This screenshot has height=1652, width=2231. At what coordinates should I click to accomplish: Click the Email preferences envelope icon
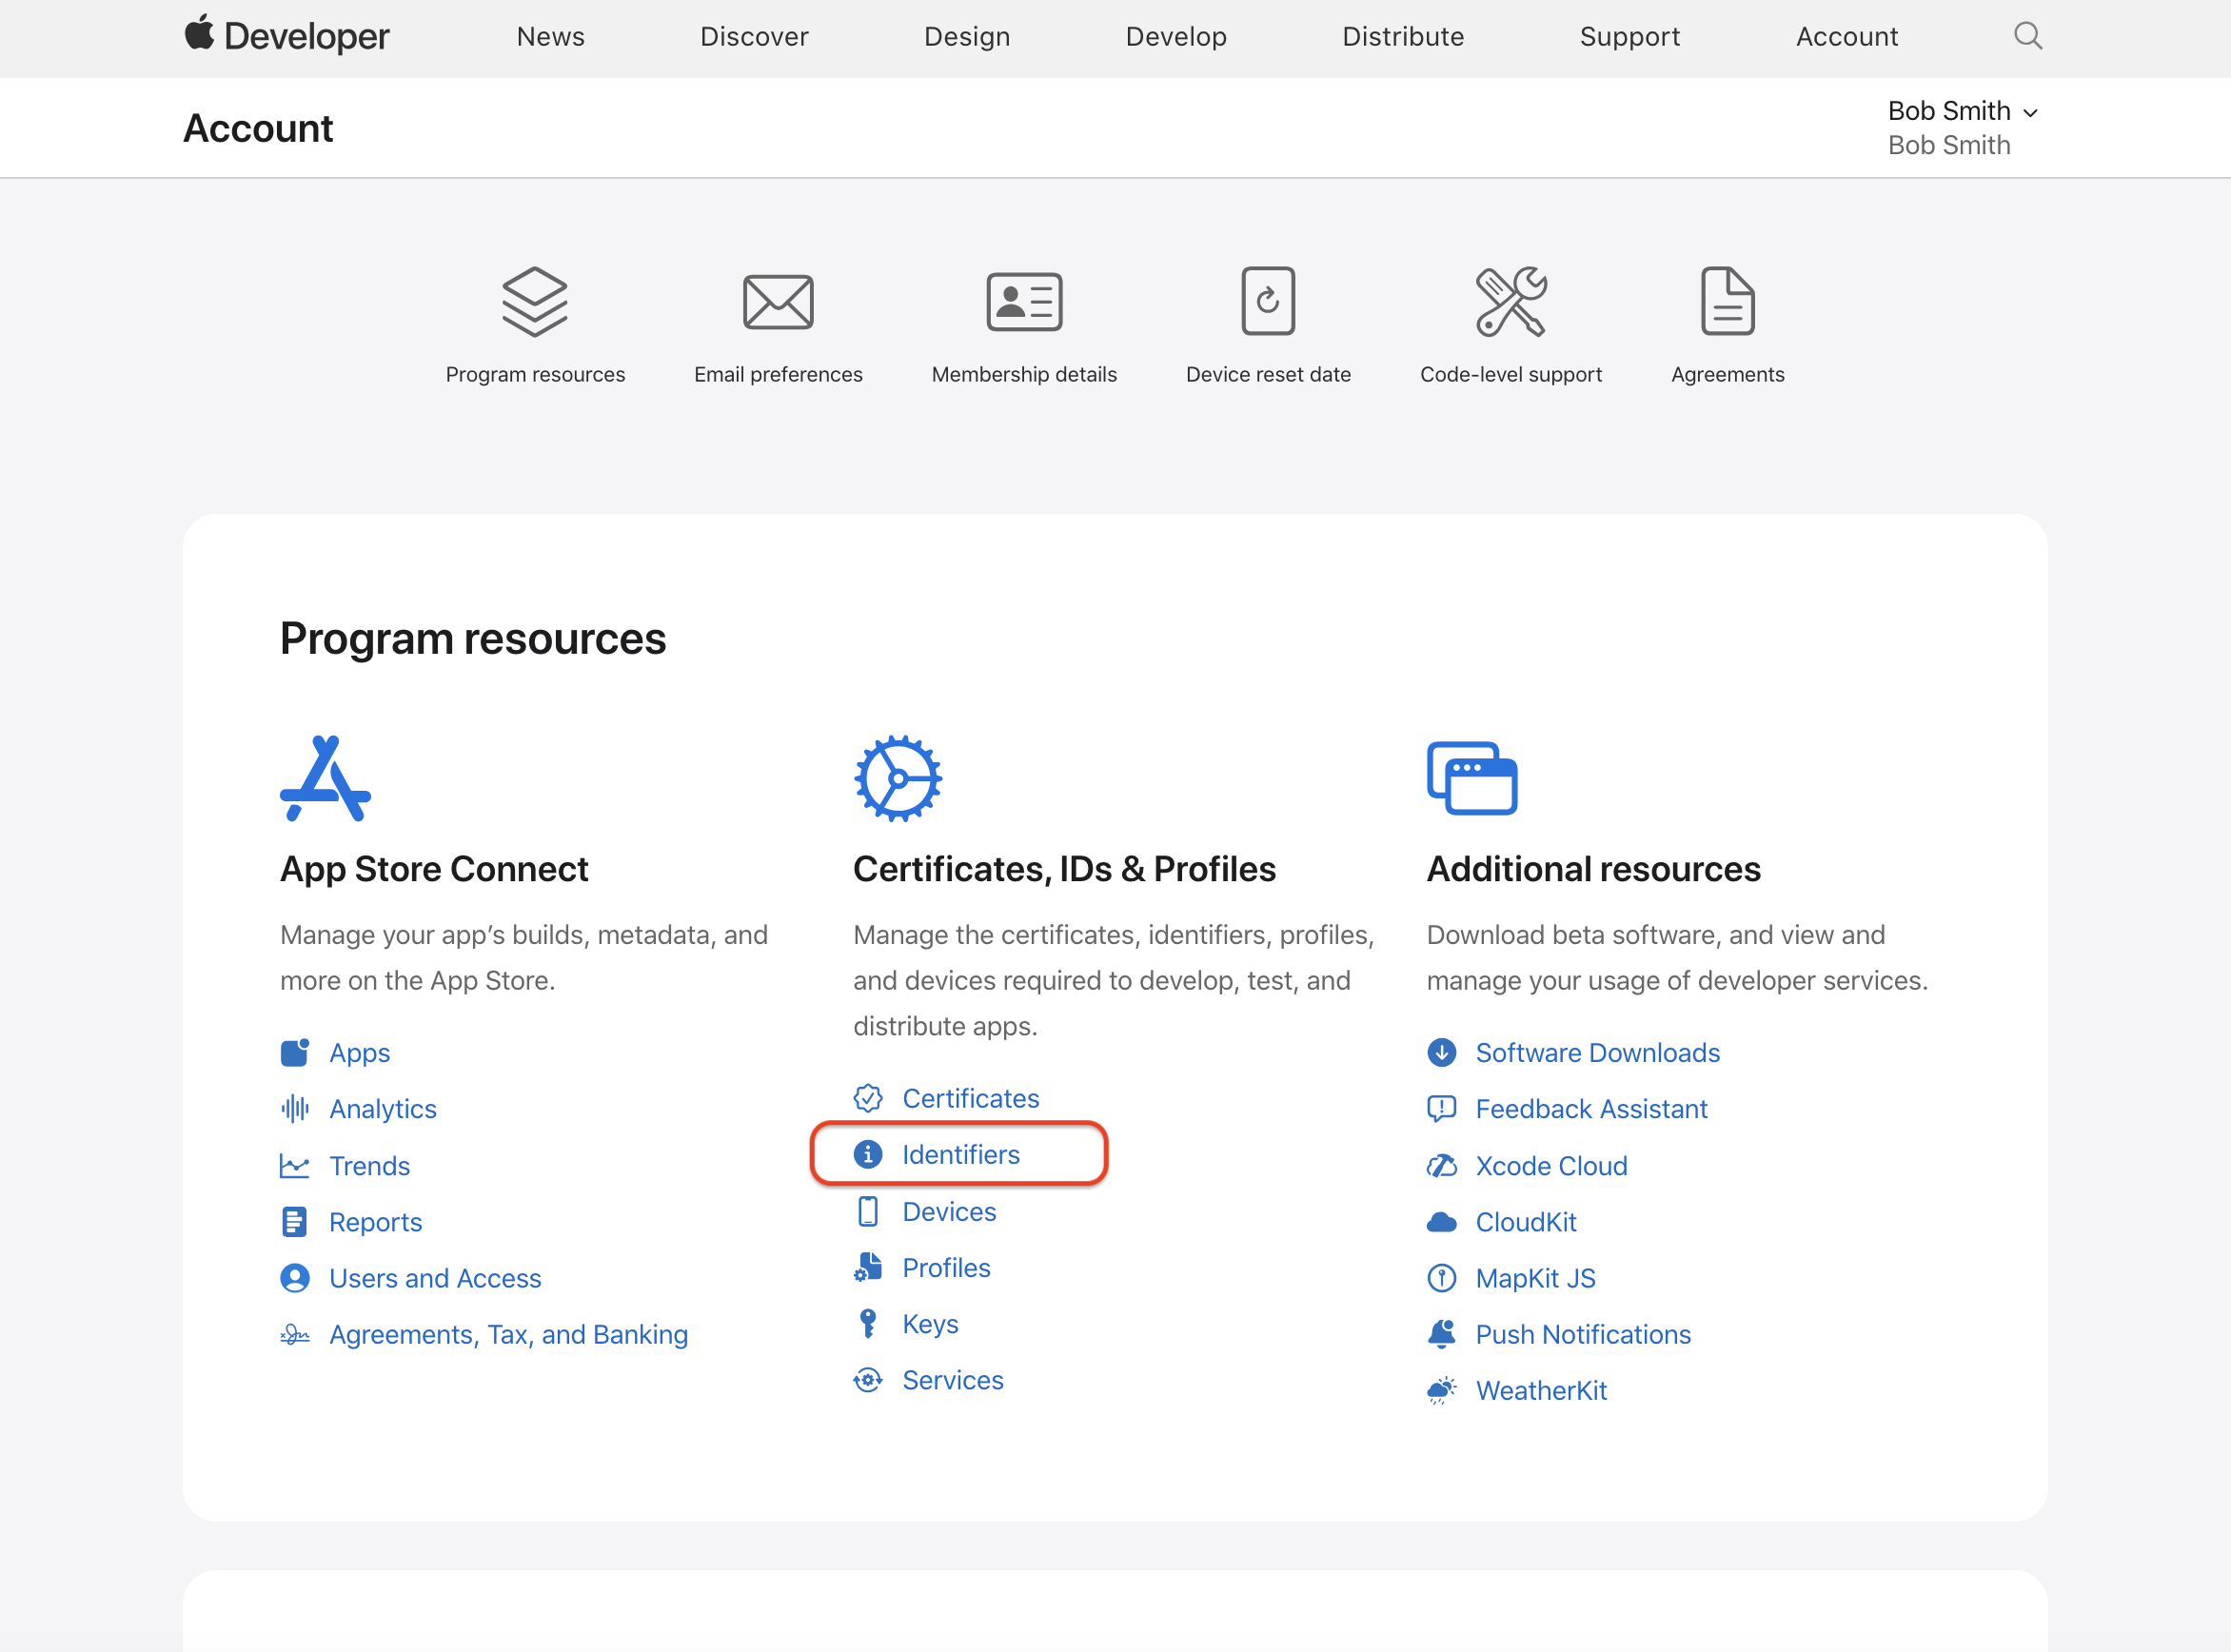[x=778, y=301]
